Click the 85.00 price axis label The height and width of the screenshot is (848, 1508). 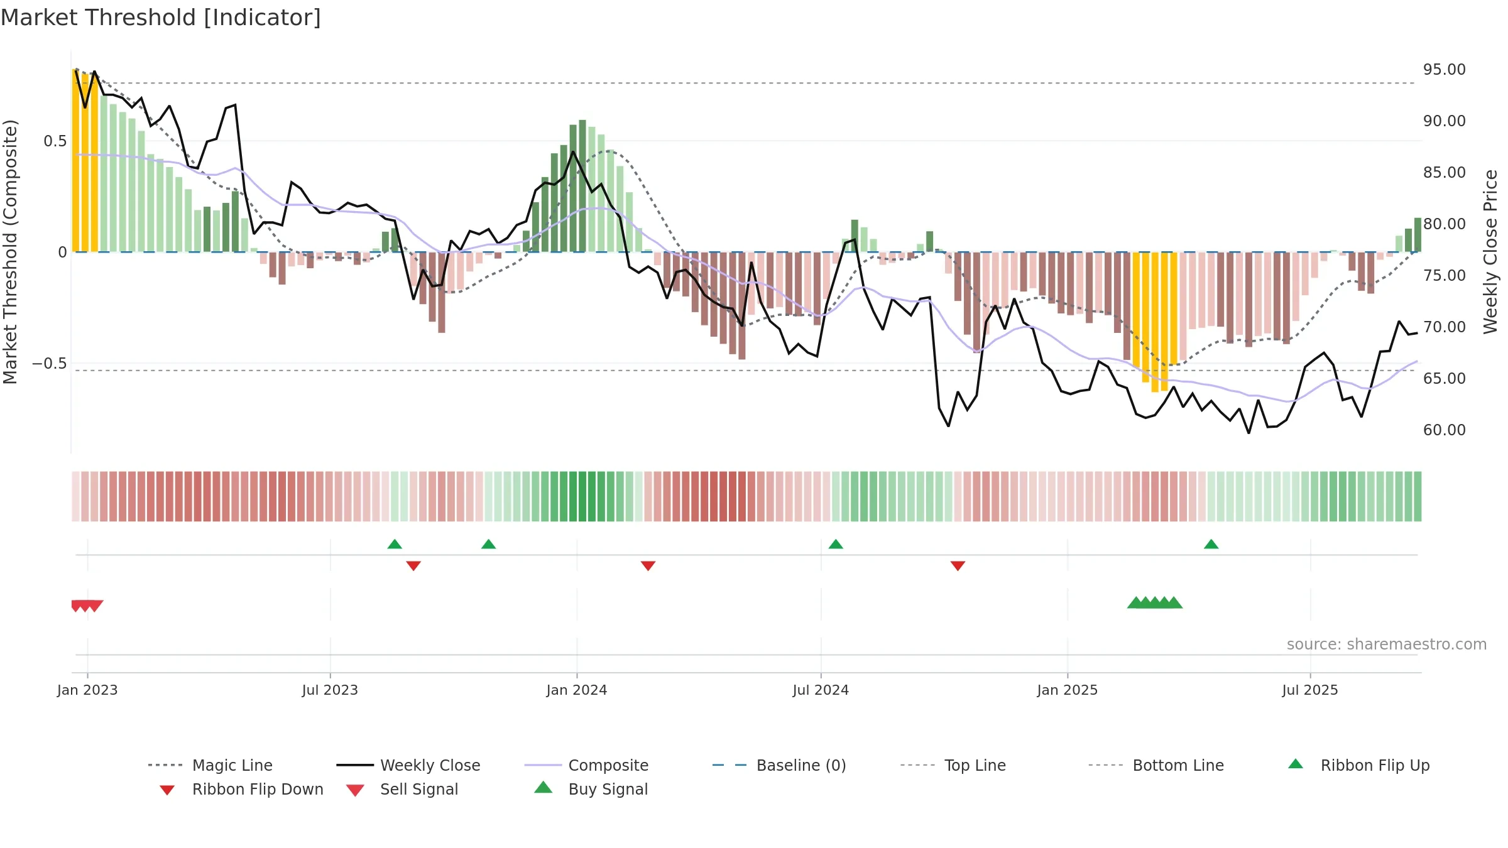pyautogui.click(x=1445, y=173)
